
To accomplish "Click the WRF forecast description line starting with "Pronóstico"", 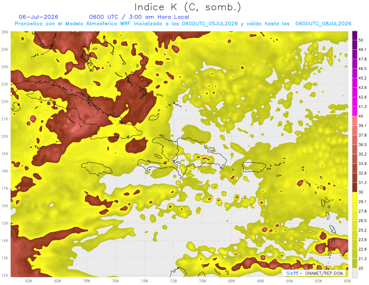I will [x=183, y=24].
